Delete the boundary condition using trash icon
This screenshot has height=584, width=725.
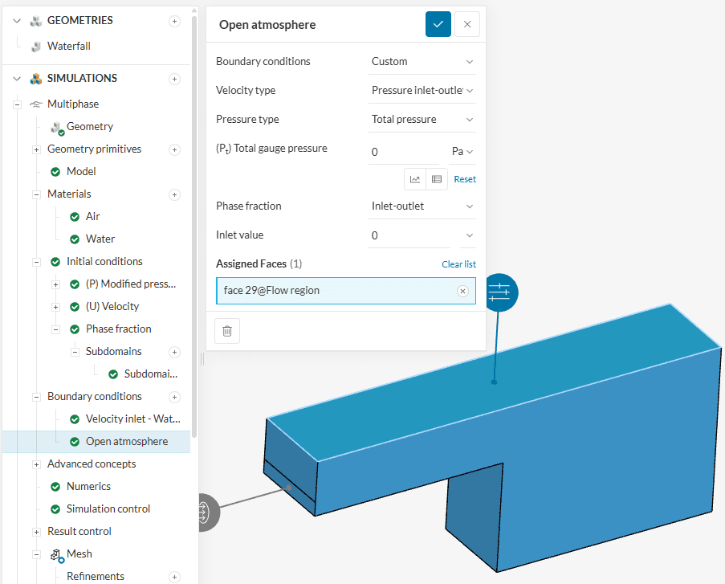[x=227, y=331]
